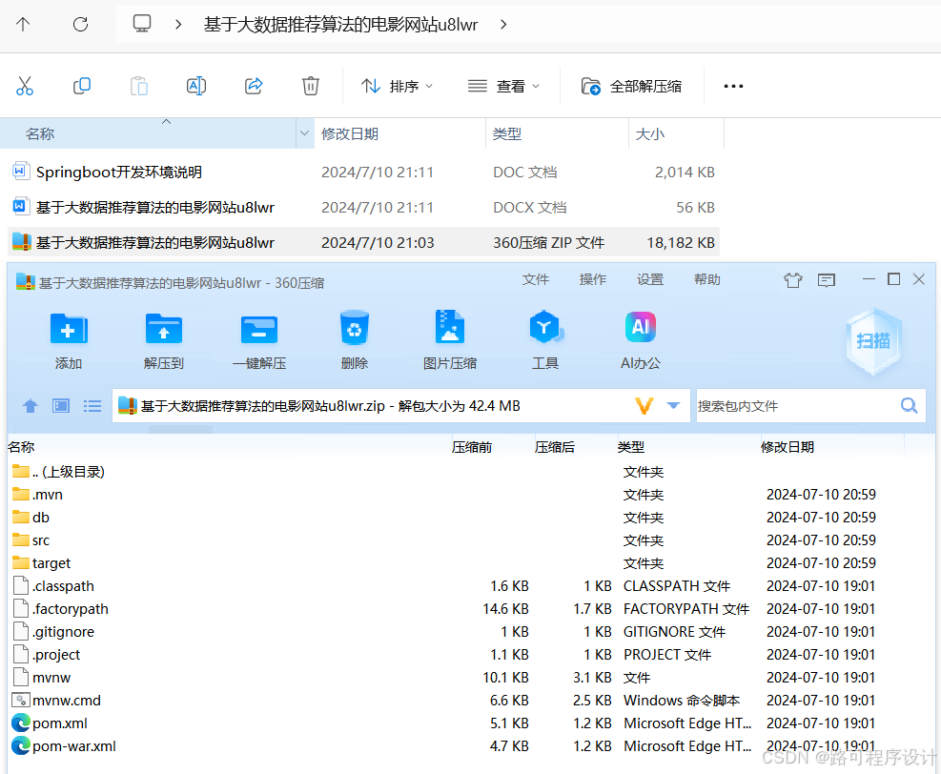Cut selected file with scissors icon
The image size is (941, 774).
(x=25, y=86)
